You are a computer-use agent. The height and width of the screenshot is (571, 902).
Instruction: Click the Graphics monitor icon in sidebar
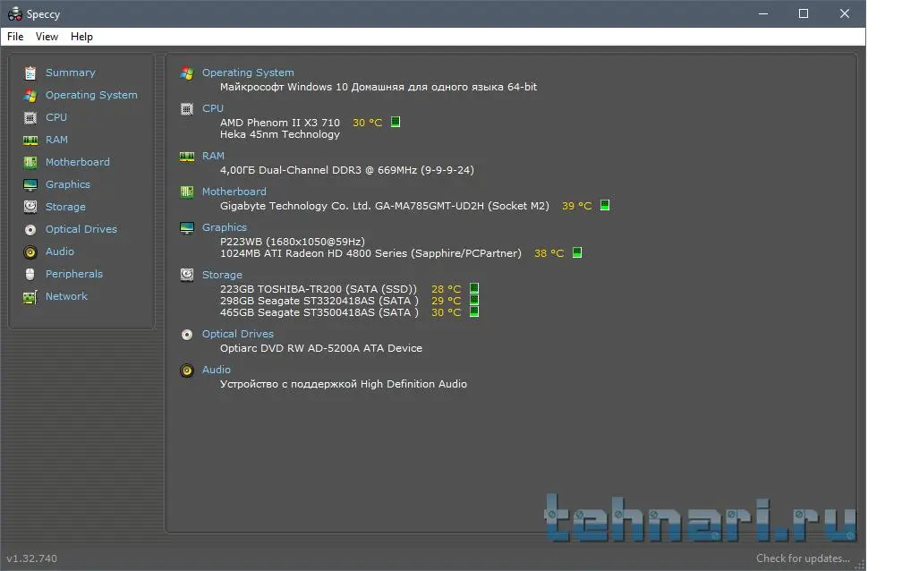click(x=30, y=184)
